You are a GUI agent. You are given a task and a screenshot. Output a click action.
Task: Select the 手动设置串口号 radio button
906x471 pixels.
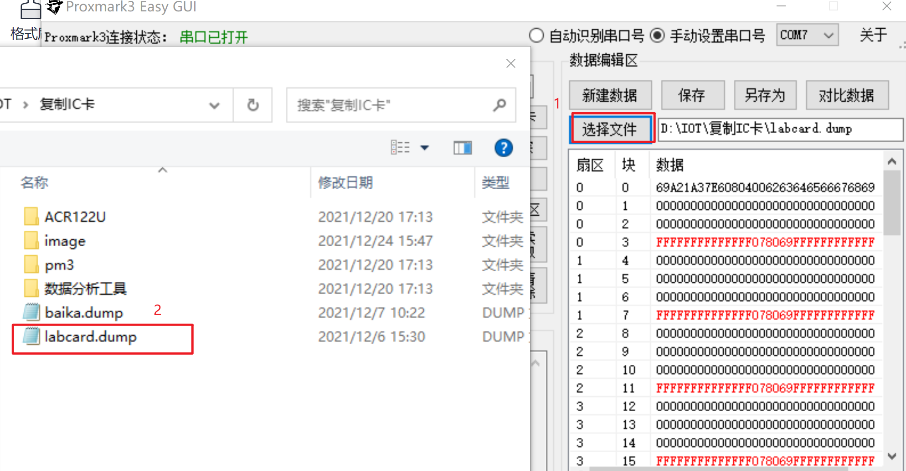click(658, 35)
